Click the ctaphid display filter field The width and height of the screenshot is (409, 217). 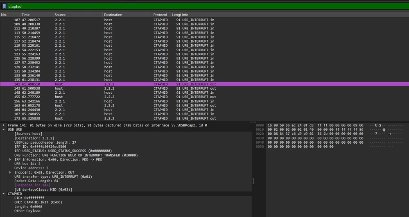[208, 7]
